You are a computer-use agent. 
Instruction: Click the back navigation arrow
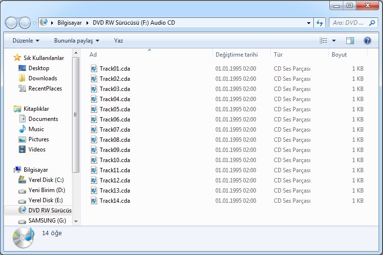click(x=12, y=23)
